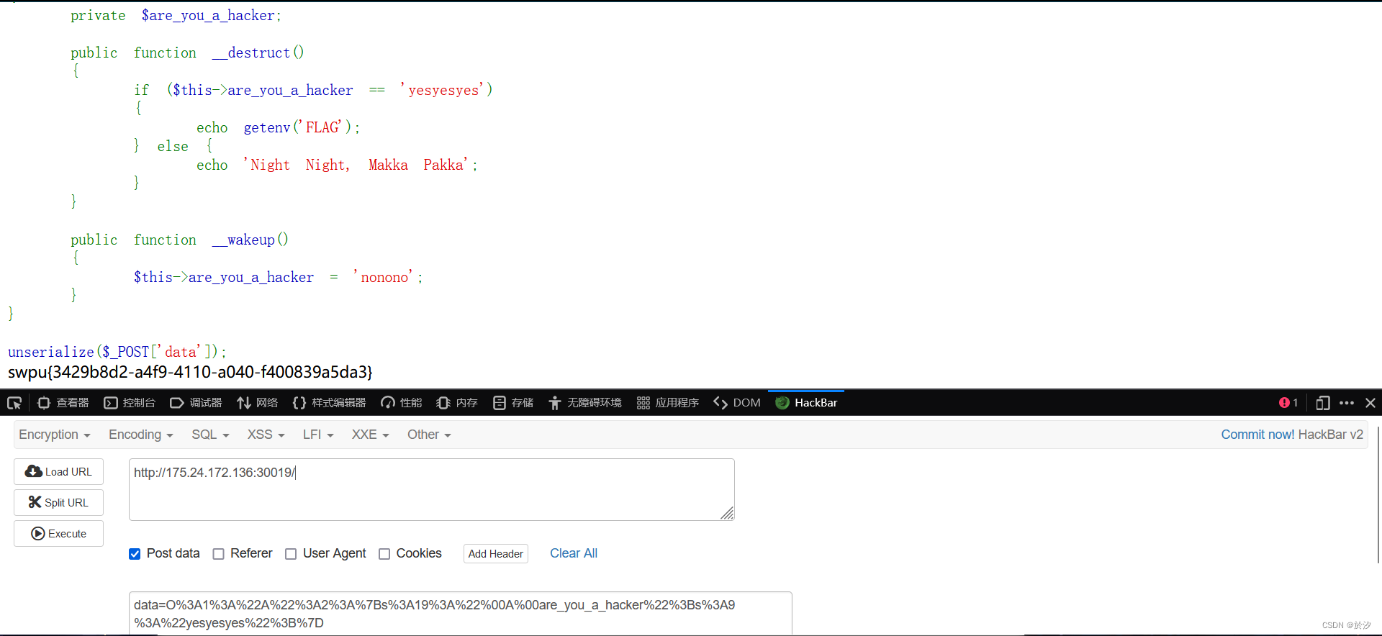Open the Application (应用程序) tab

coord(668,403)
